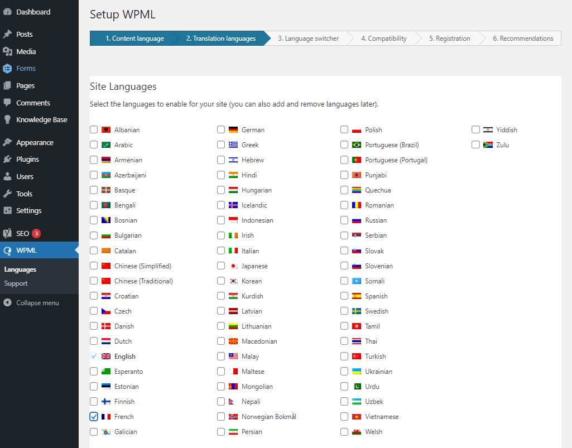Check the Japanese language box
Screen dimensions: 572x448
pyautogui.click(x=221, y=266)
